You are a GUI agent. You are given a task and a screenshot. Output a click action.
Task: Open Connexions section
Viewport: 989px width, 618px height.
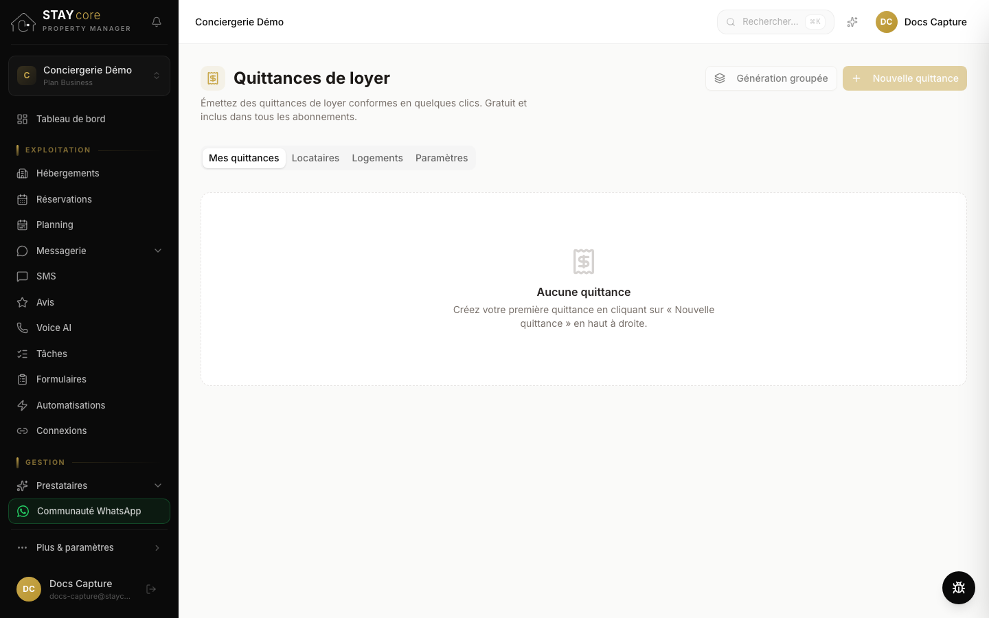(x=89, y=431)
